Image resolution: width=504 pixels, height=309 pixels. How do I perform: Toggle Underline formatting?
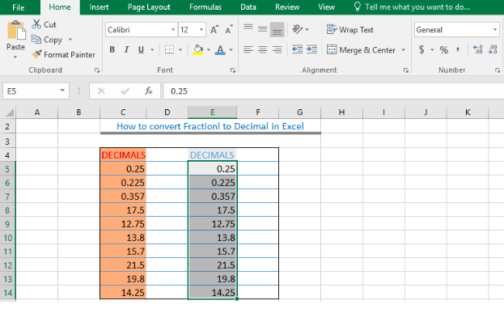tap(141, 49)
